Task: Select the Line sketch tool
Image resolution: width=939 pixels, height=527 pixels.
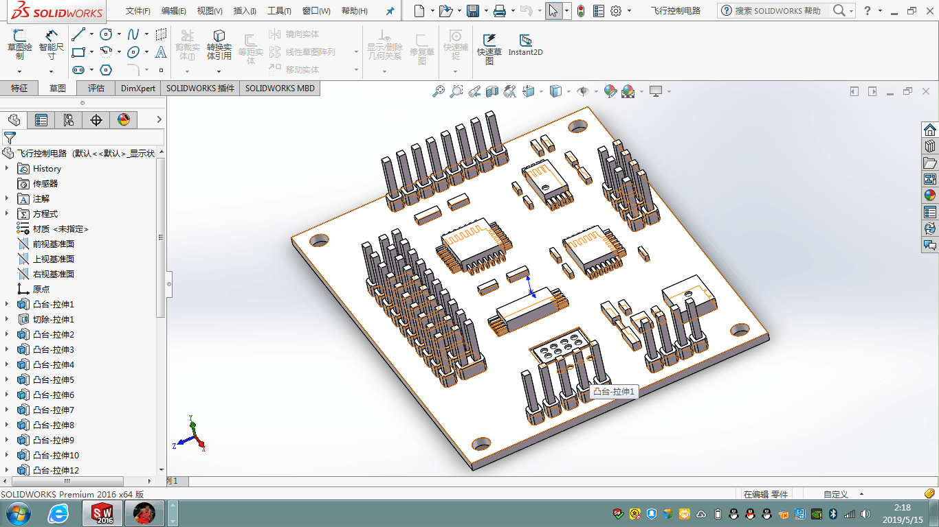Action: [78, 34]
